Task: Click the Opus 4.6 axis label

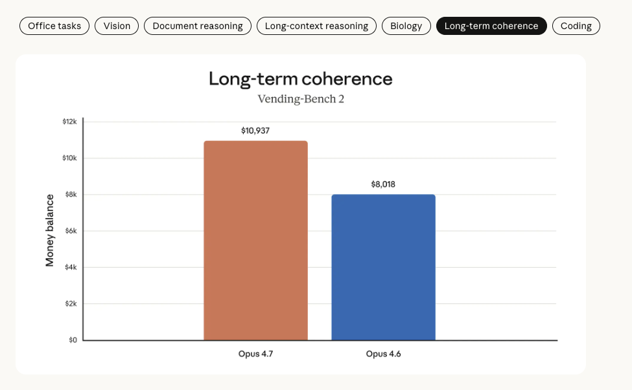Action: pyautogui.click(x=383, y=354)
